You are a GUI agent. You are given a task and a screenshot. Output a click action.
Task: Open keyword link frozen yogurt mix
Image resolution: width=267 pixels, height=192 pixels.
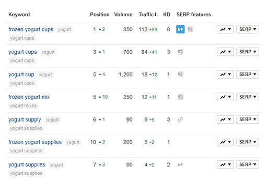29,97
